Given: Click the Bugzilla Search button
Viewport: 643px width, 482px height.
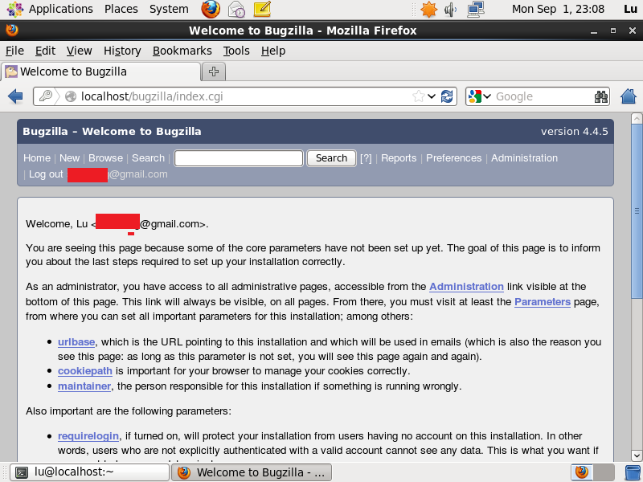Looking at the screenshot, I should (x=331, y=158).
